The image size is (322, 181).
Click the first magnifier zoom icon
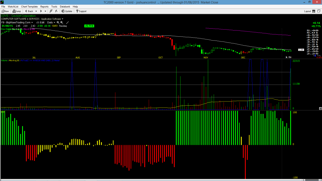(58, 23)
